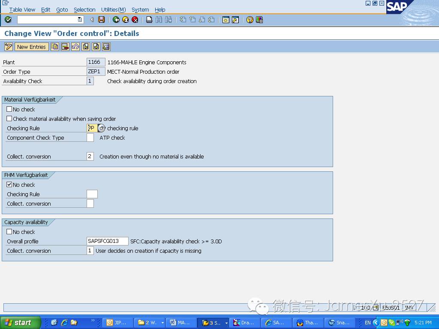Click the Order Type field ZEP1
This screenshot has height=329, width=439.
click(96, 72)
